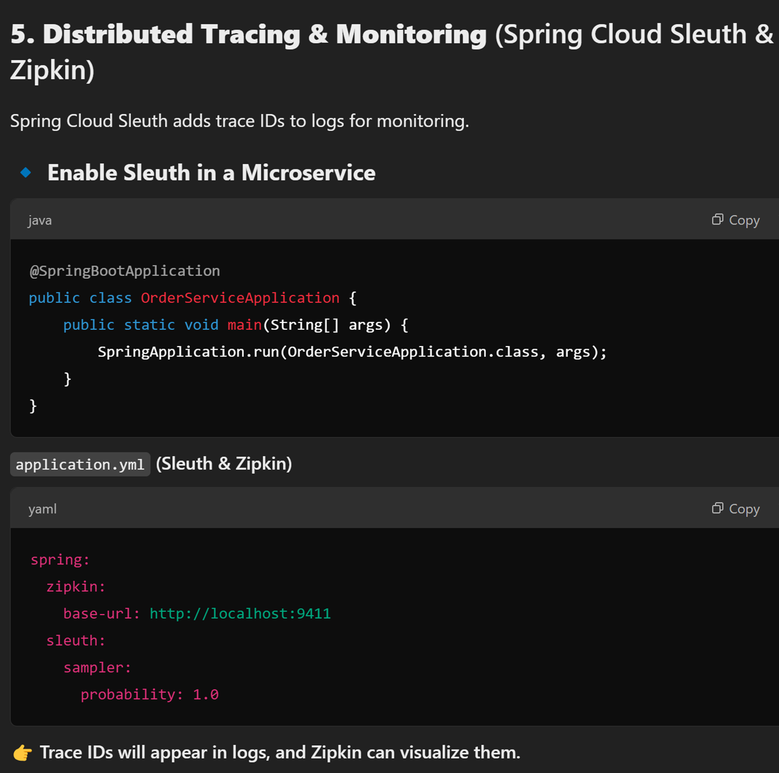
Task: Click the SpringApplication.run line
Action: (352, 352)
